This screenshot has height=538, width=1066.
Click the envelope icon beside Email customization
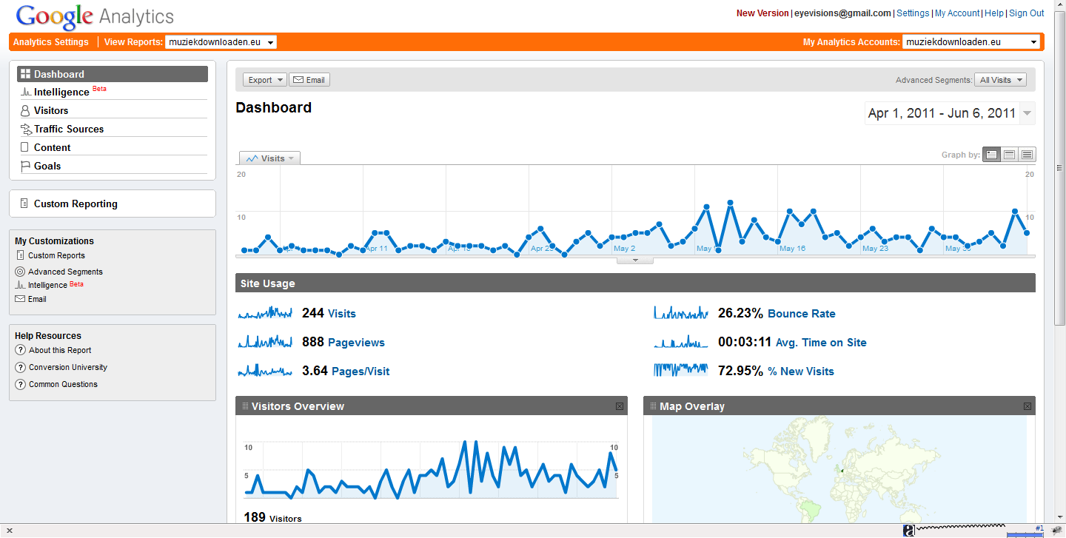point(20,299)
